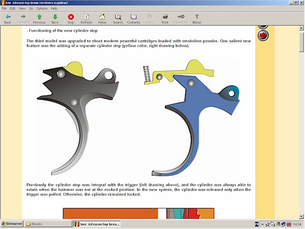Open the File menu
Image resolution: width=305 pixels, height=229 pixels.
(x=4, y=8)
